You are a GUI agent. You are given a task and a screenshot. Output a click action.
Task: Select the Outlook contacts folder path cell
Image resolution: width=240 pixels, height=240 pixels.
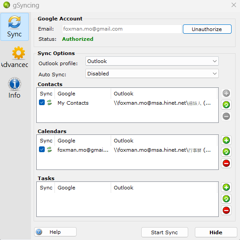[162, 103]
